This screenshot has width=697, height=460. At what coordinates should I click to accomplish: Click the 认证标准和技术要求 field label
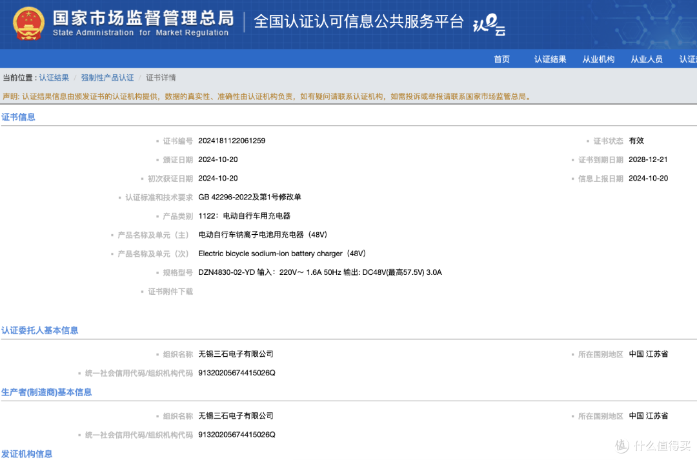click(x=159, y=197)
